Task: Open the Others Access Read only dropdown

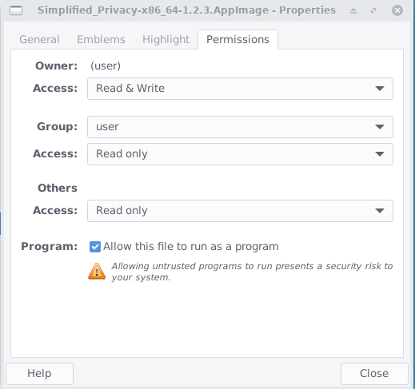Action: (x=240, y=211)
